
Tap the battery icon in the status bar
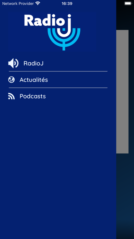pos(128,3)
